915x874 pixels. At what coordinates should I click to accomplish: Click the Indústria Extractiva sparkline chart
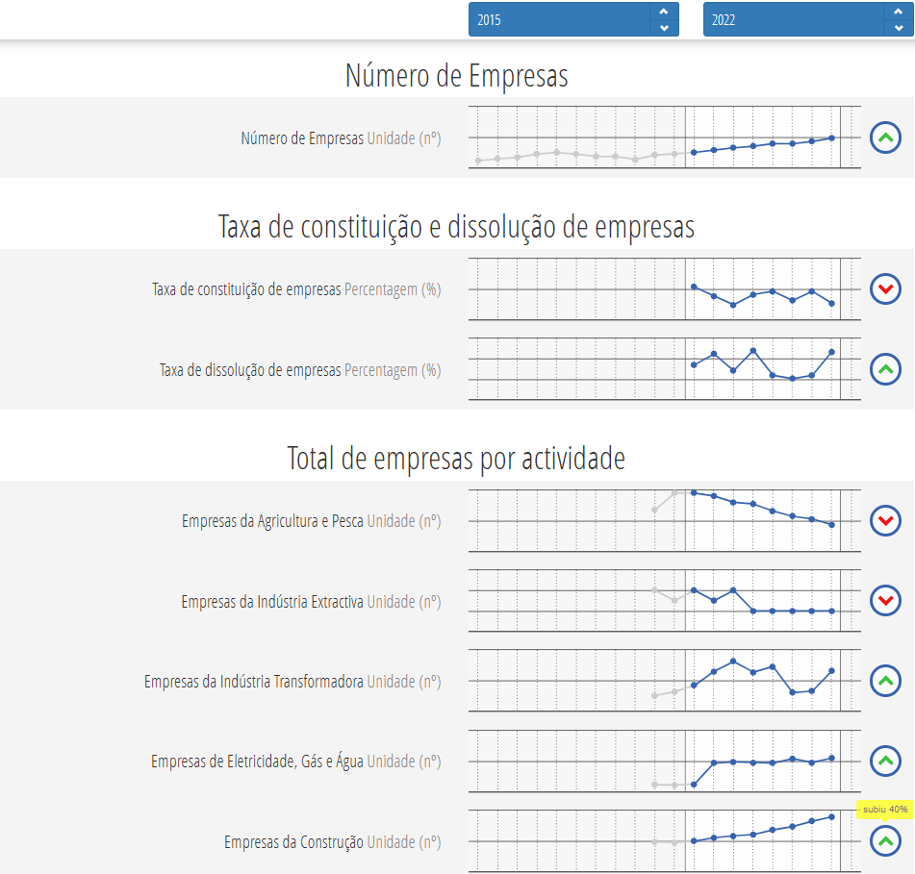(664, 601)
